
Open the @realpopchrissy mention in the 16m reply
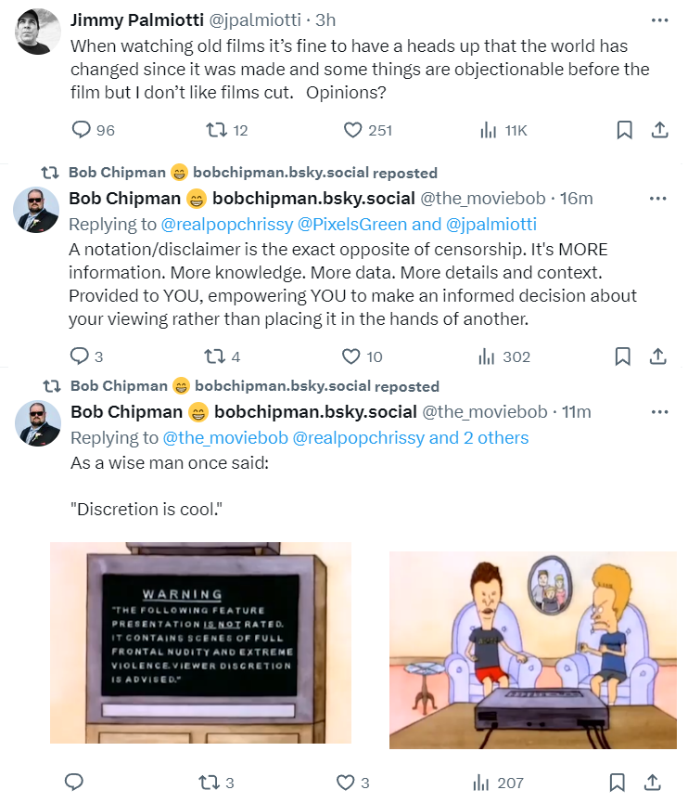pos(227,225)
